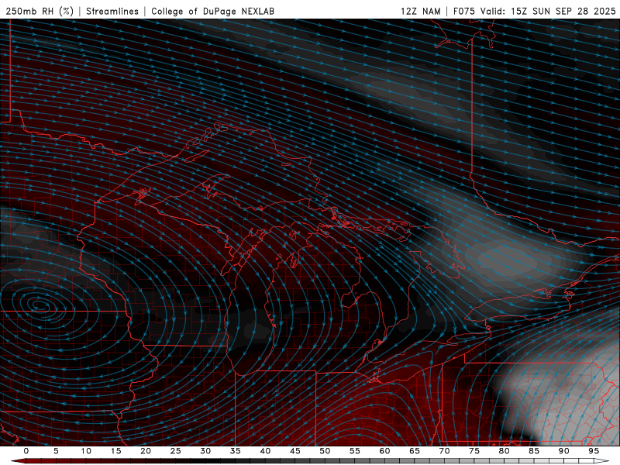Select the 70 tick label on the RH scale
The image size is (620, 465).
[x=444, y=451]
